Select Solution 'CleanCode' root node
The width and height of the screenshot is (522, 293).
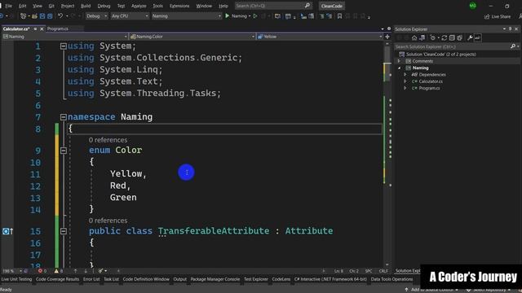[440, 55]
